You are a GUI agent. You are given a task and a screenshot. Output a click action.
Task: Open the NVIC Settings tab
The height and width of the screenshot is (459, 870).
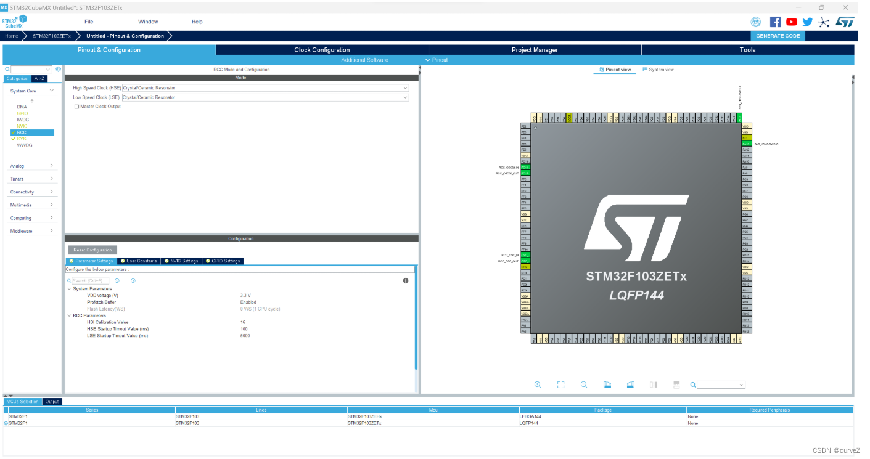pos(181,261)
